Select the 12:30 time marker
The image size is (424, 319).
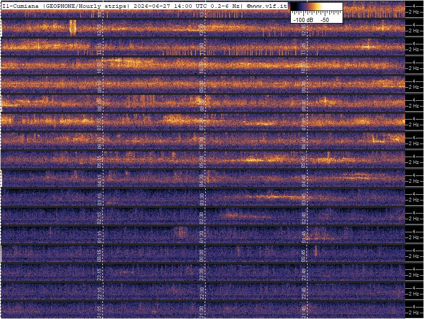(201, 29)
